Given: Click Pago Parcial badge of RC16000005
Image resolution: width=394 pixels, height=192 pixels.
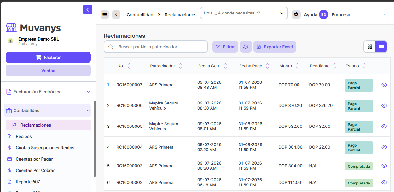Looking at the screenshot, I should click(x=359, y=127).
